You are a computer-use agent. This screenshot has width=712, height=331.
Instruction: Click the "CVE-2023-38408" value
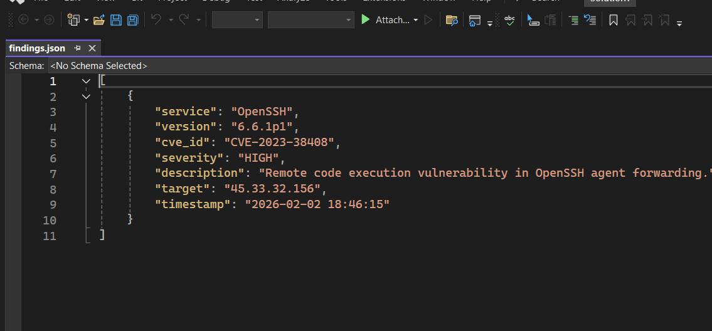point(280,142)
